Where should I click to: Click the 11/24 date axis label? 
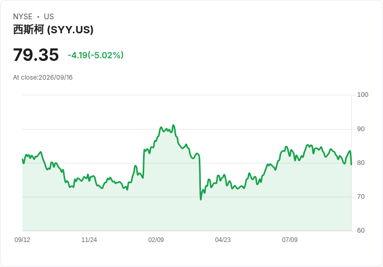tap(89, 240)
